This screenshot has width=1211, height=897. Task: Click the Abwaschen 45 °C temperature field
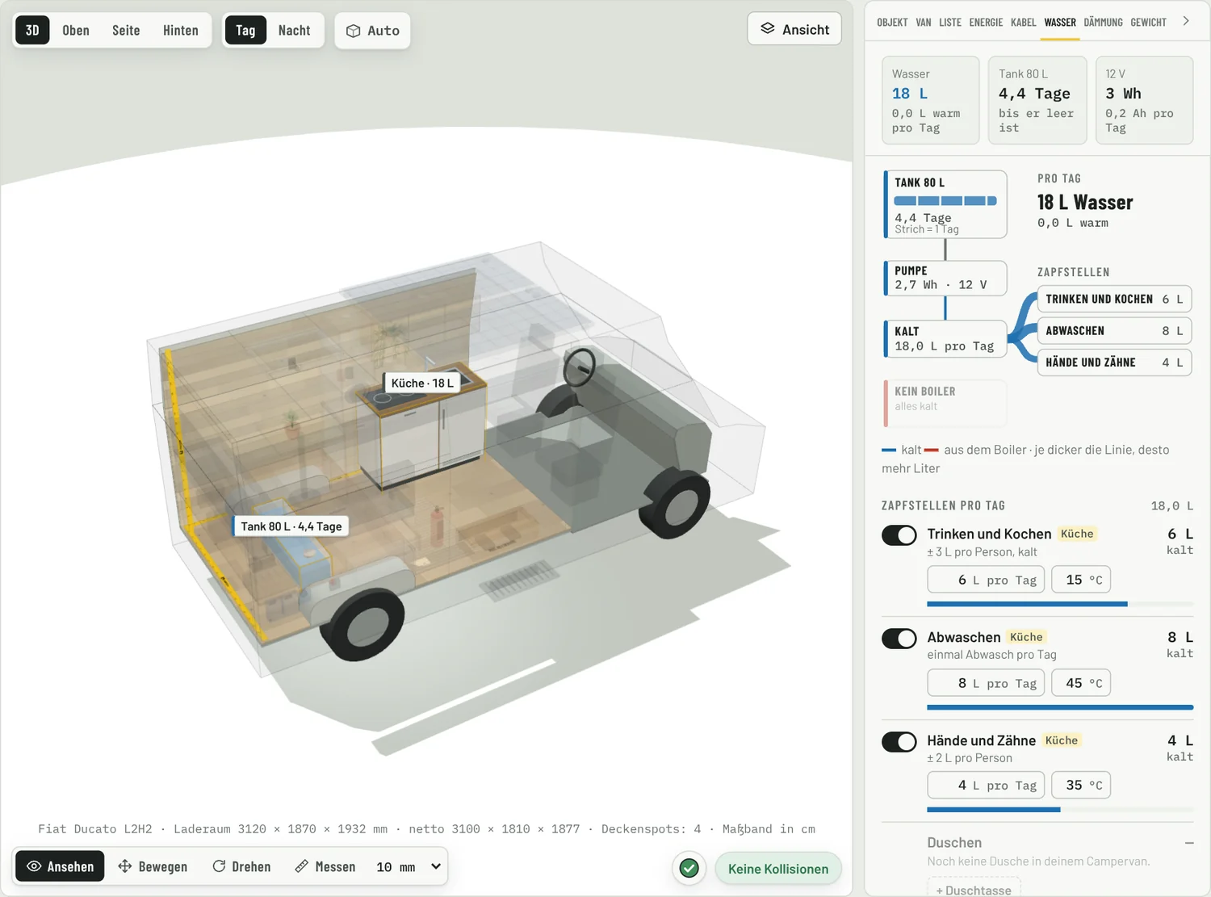(x=1081, y=683)
